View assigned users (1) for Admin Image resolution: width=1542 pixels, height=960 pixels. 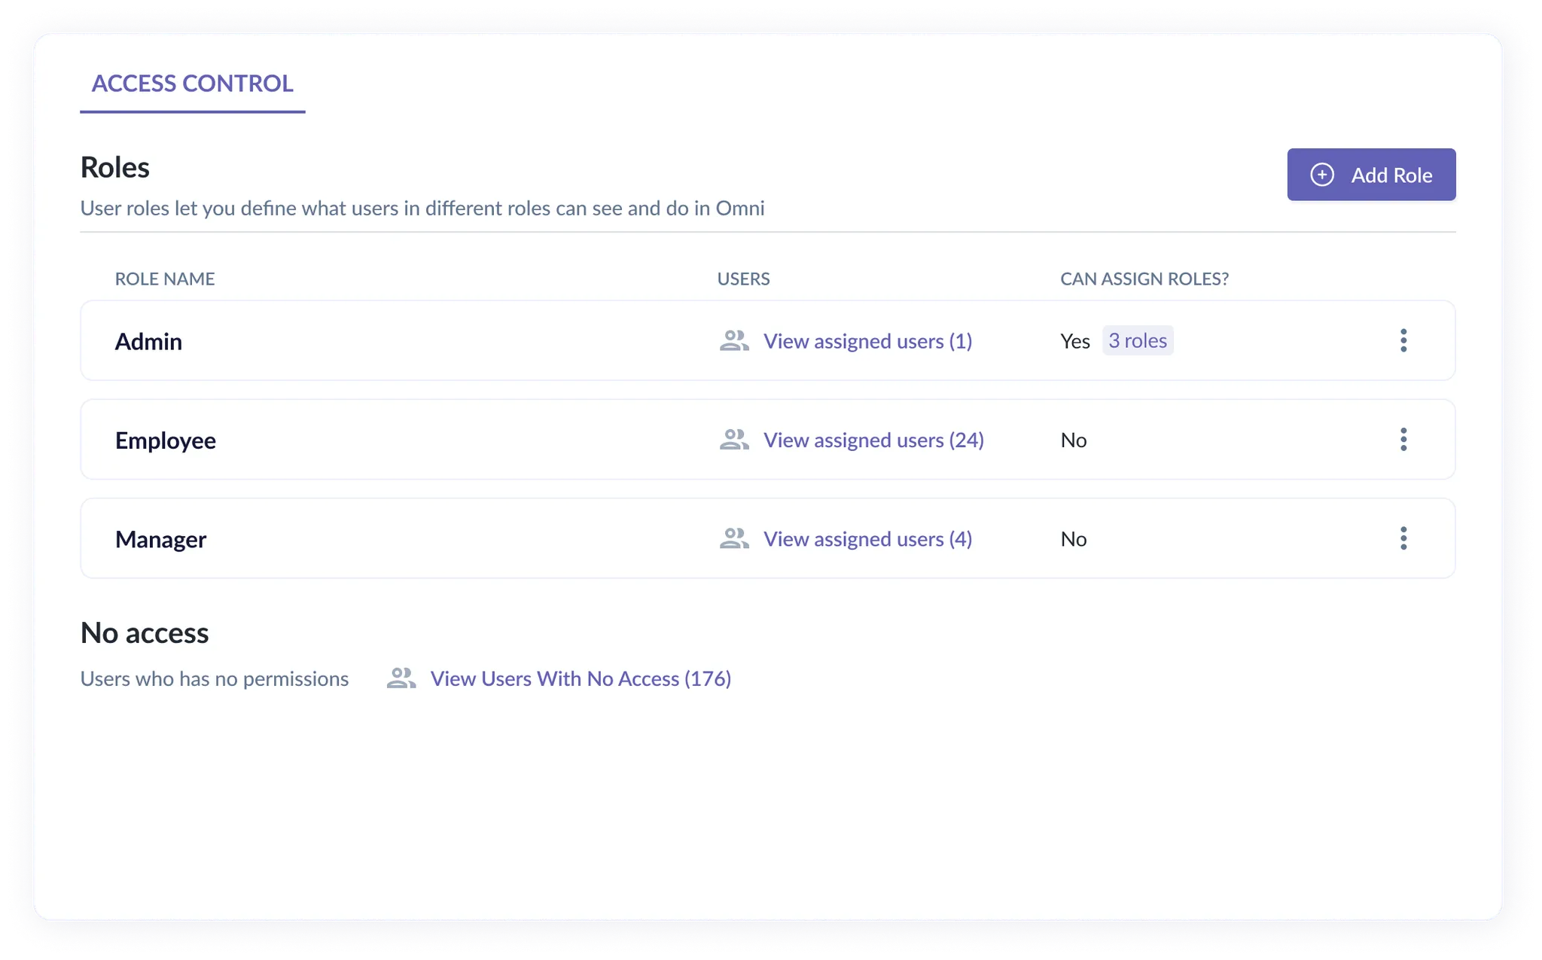tap(867, 341)
